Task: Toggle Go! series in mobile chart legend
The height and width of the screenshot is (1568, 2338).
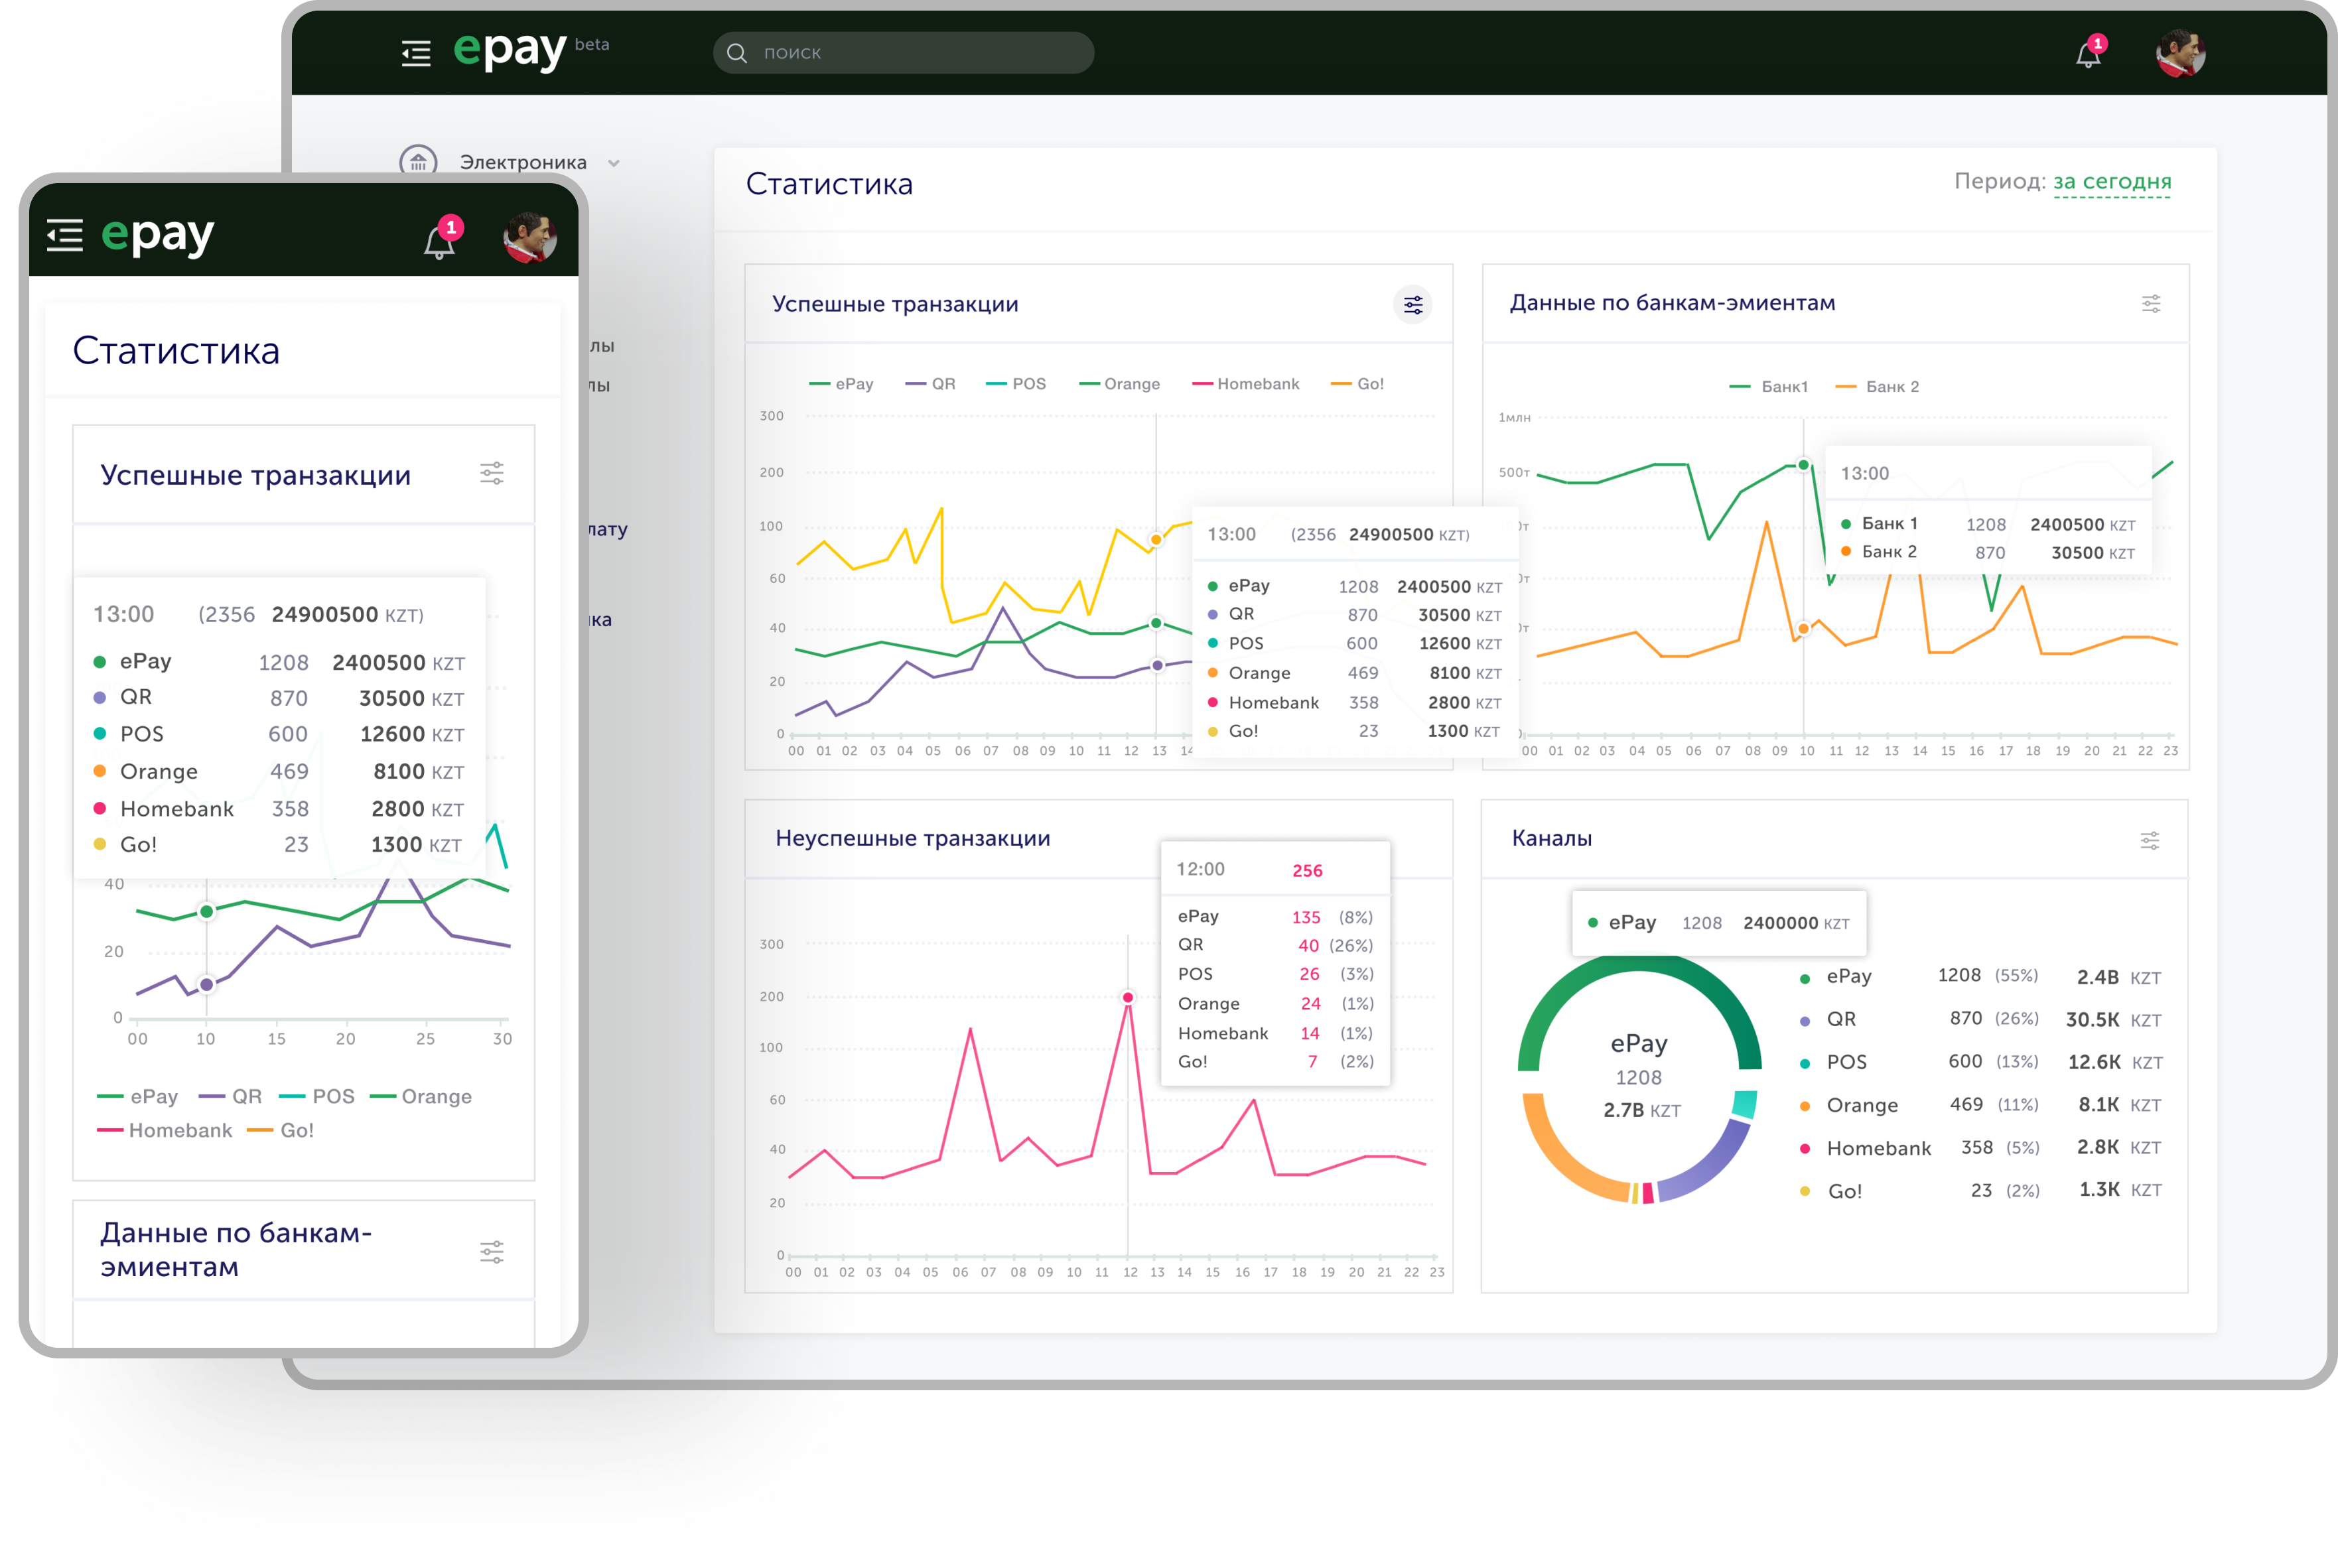Action: coord(281,1131)
